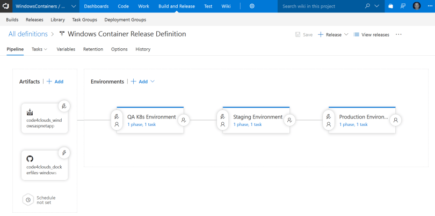Open the top-right ellipsis menu
Image resolution: width=435 pixels, height=216 pixels.
(x=430, y=6)
